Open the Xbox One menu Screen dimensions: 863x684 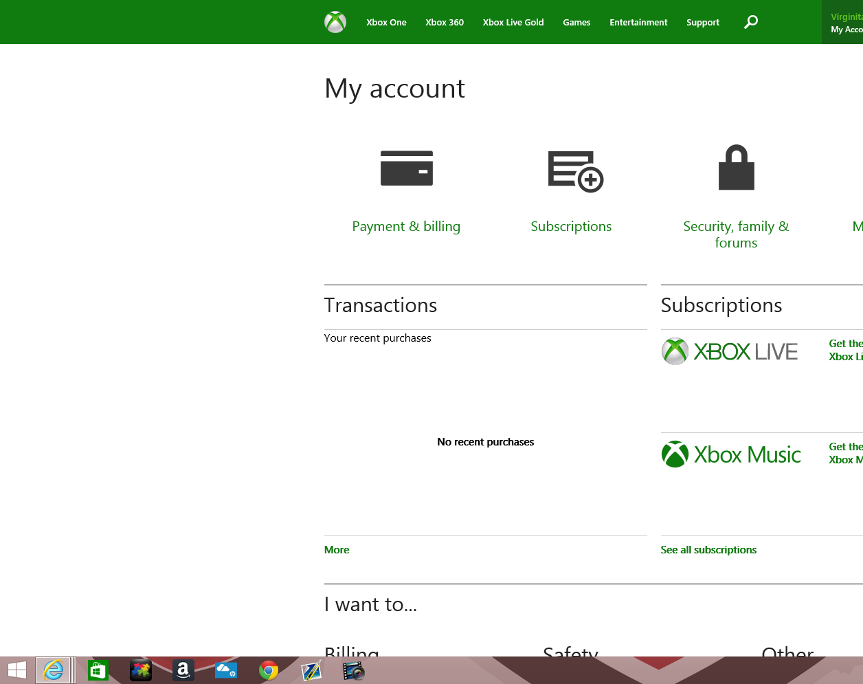(x=386, y=22)
